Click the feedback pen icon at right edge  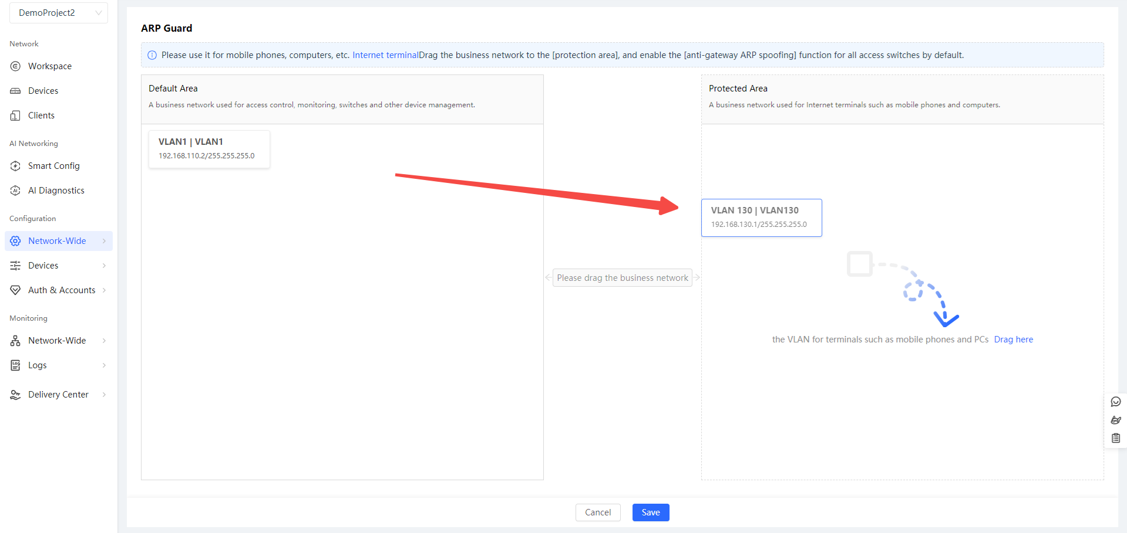point(1116,420)
